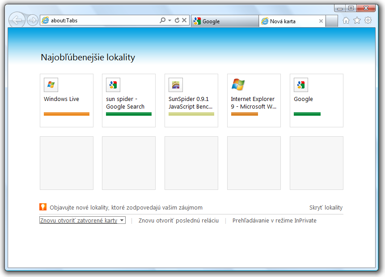The height and width of the screenshot is (277, 385).
Task: Minimize the browser window
Action: pos(340,8)
